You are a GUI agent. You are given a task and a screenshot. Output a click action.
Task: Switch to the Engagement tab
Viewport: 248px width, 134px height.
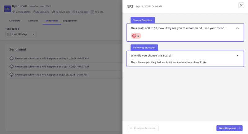coord(70,21)
